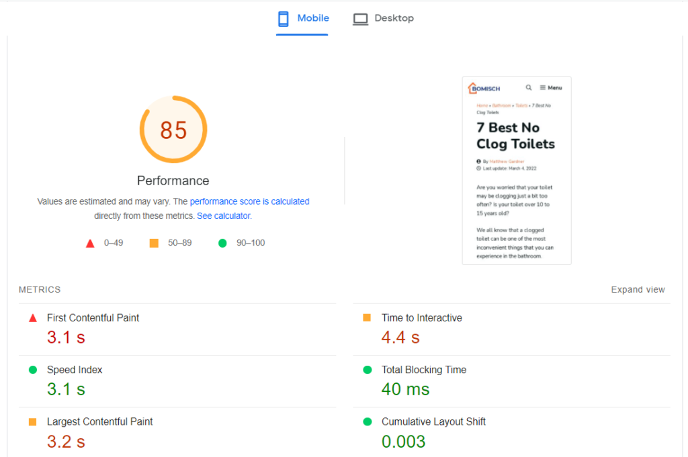
Task: Open the "performance score is calculated" link
Action: pyautogui.click(x=249, y=201)
